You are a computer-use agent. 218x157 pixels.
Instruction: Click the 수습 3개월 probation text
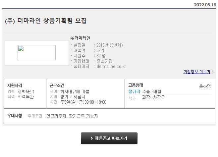(152, 91)
